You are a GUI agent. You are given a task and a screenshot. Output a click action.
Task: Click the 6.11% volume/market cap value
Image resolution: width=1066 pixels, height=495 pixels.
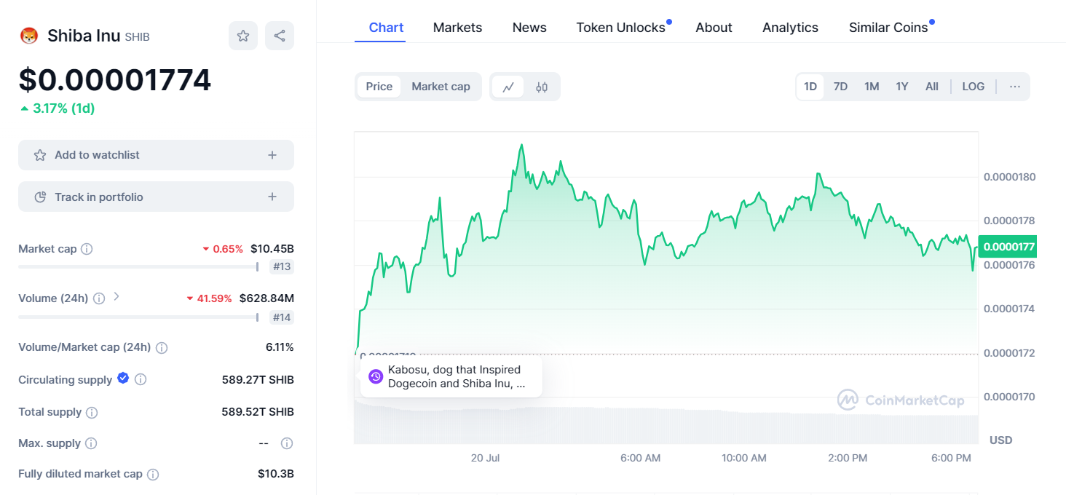pyautogui.click(x=280, y=347)
